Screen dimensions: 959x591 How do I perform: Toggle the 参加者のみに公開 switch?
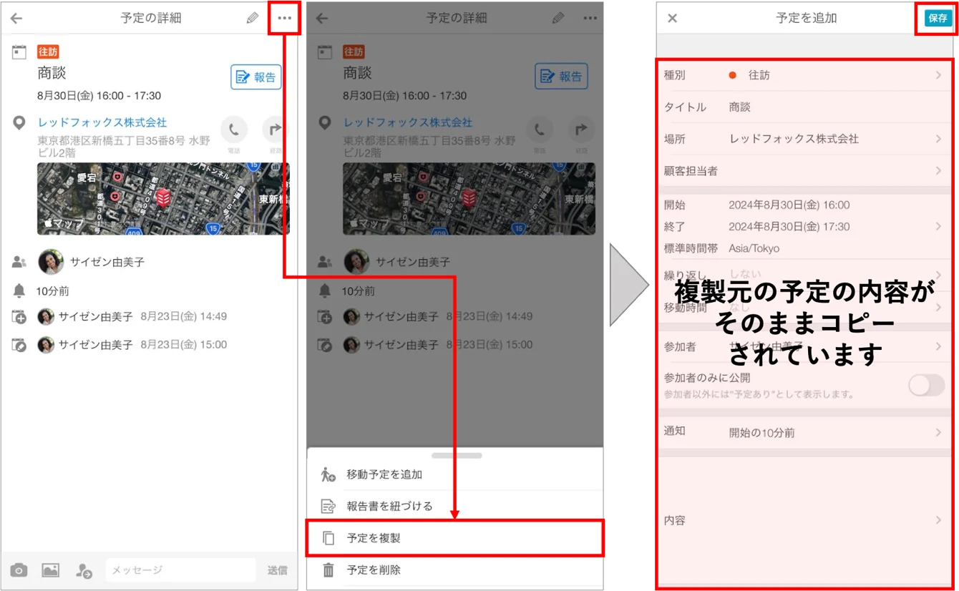(927, 386)
